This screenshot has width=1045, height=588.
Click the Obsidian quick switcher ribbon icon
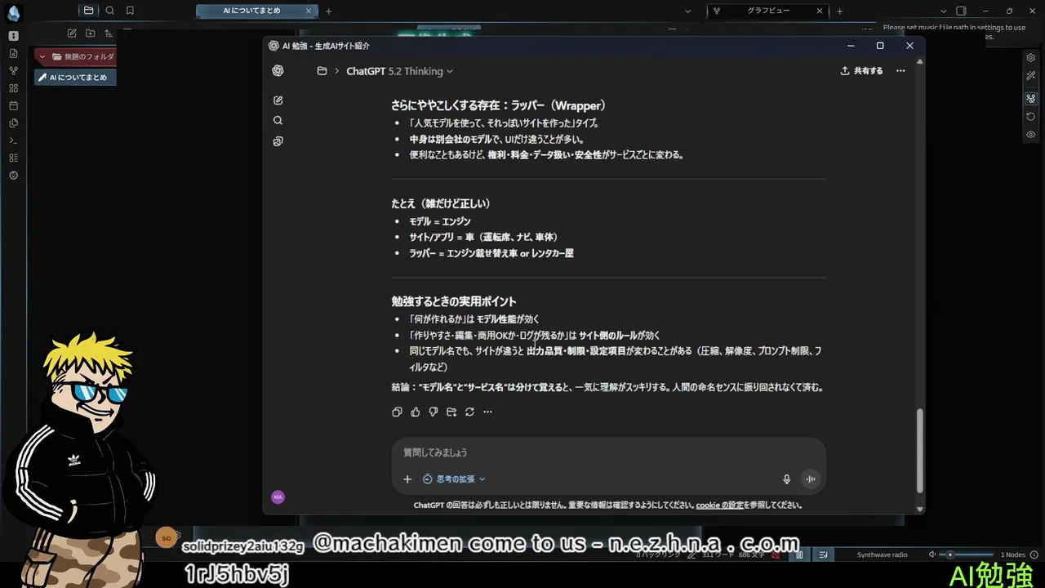tap(13, 53)
